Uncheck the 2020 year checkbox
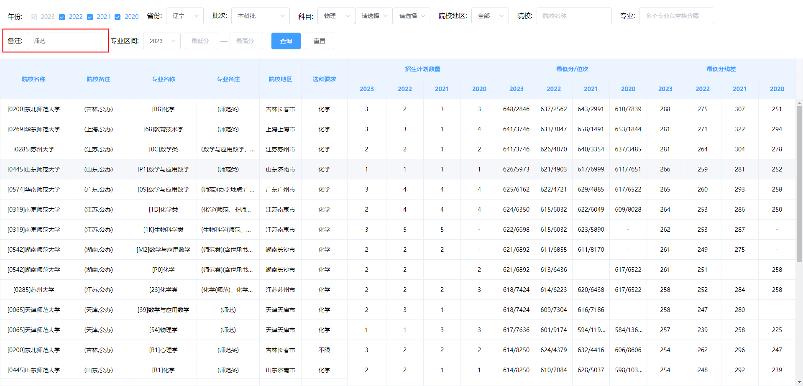Image resolution: width=803 pixels, height=386 pixels. pyautogui.click(x=118, y=17)
